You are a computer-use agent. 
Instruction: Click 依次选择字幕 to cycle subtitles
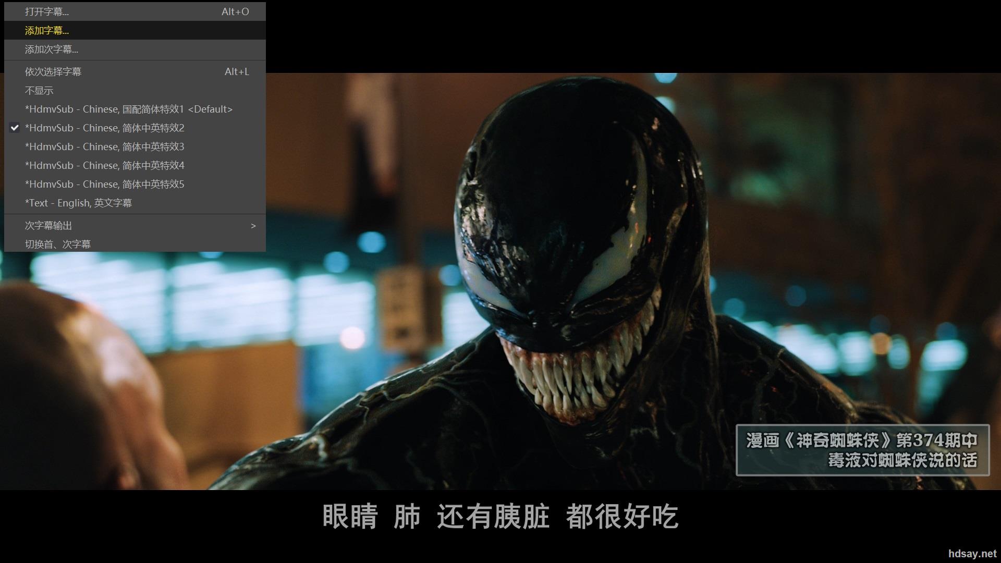coord(53,71)
